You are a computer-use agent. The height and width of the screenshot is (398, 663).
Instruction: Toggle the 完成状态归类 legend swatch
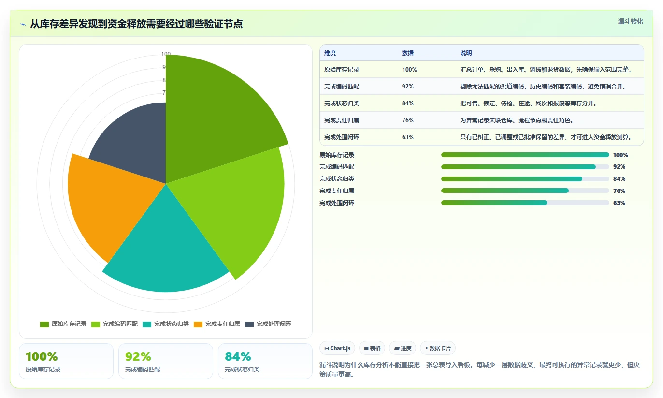pyautogui.click(x=147, y=324)
